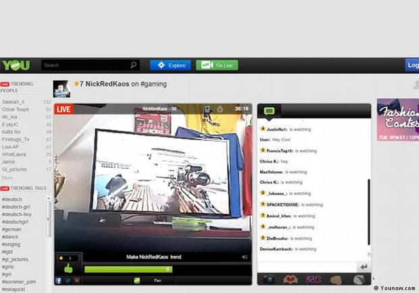Click the green icon beside Fan
The height and width of the screenshot is (293, 419).
[x=137, y=280]
